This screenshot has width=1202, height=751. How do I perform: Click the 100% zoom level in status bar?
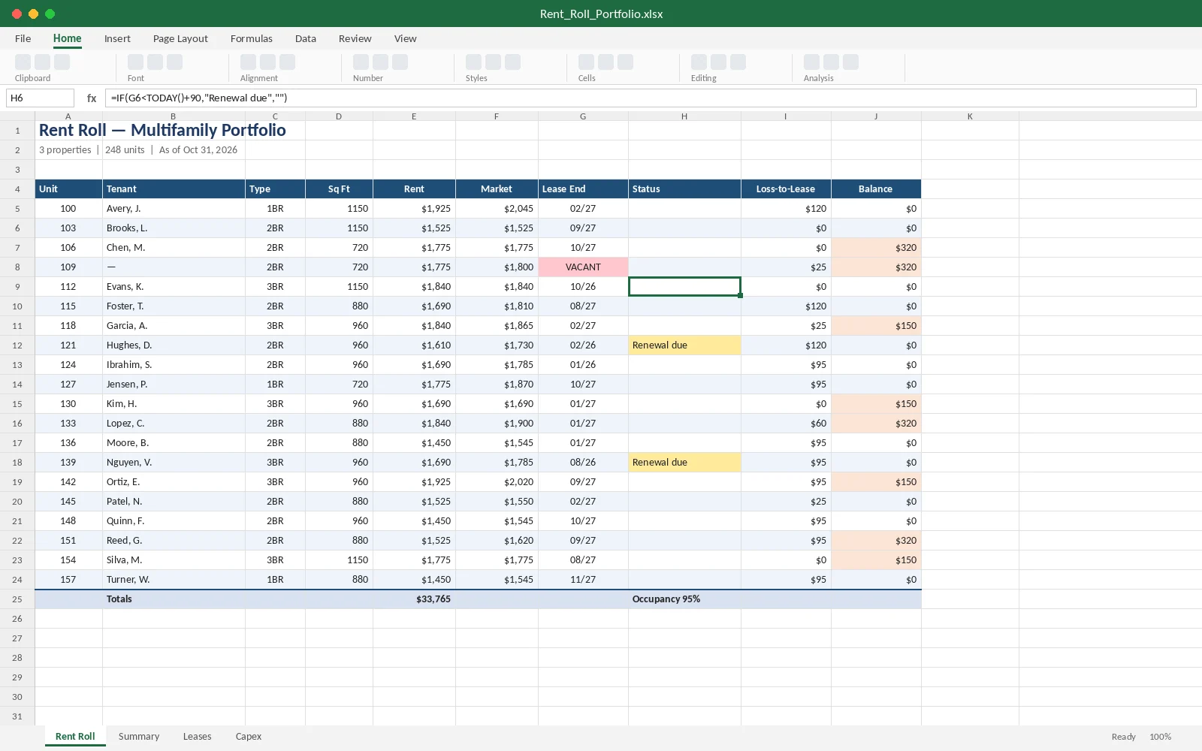point(1160,737)
